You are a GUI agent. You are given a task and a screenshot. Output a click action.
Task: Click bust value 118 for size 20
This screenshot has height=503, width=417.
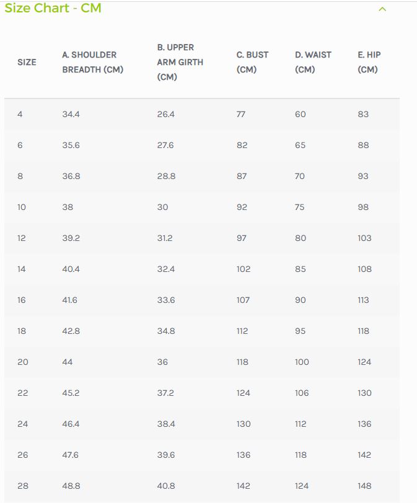pos(242,362)
